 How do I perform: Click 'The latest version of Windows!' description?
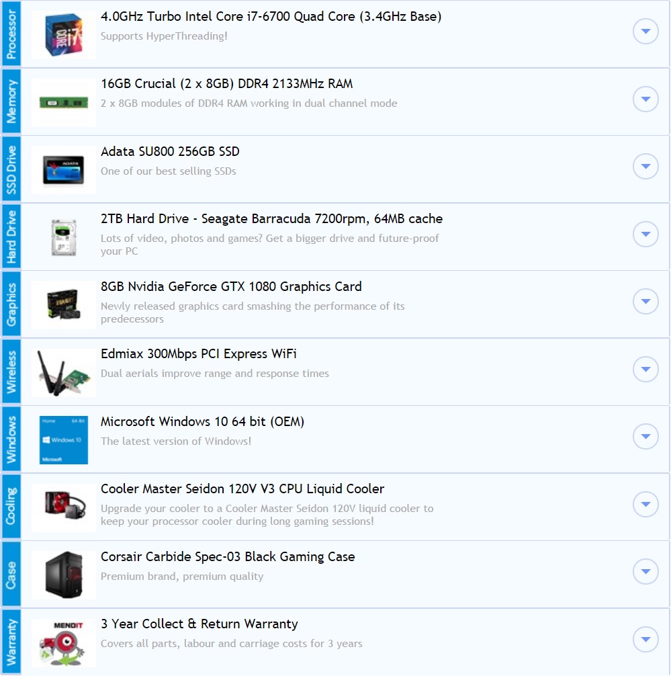click(176, 441)
